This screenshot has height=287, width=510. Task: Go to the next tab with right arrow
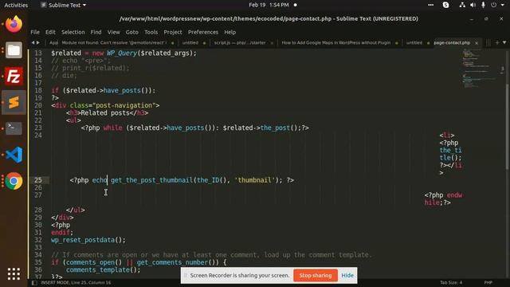(x=38, y=42)
